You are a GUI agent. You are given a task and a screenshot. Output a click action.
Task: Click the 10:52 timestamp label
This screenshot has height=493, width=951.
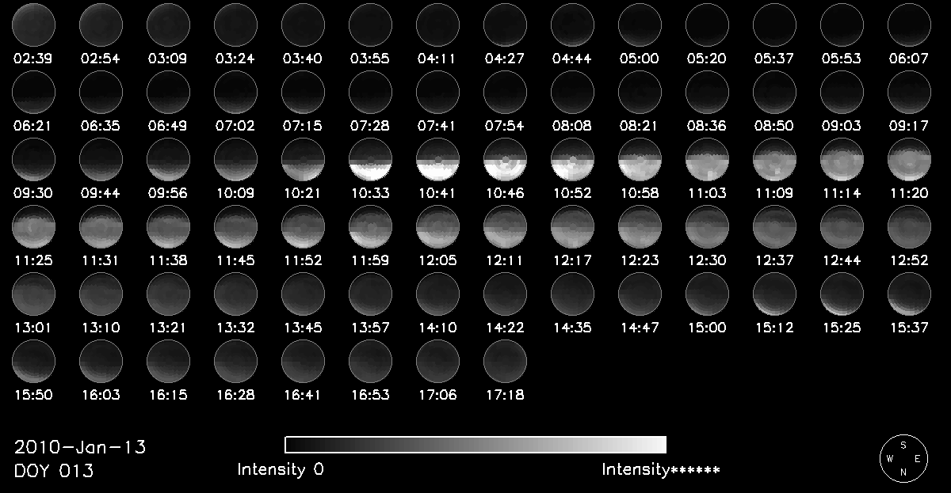point(572,192)
